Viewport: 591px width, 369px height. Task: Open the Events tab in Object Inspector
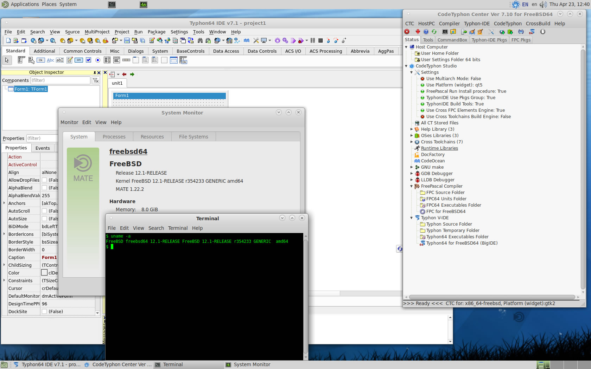coord(43,148)
